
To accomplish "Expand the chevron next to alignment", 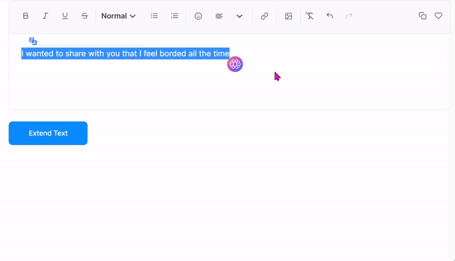I will click(x=239, y=16).
